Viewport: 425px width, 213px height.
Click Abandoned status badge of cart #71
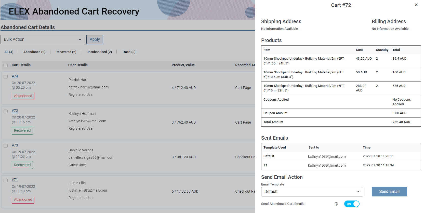pos(23,199)
